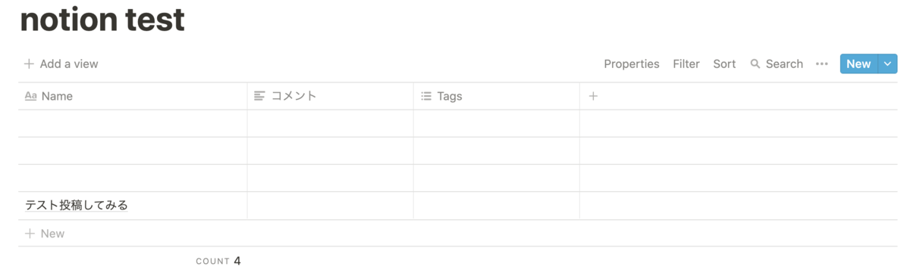Open the Filter menu
This screenshot has height=279, width=910.
686,64
